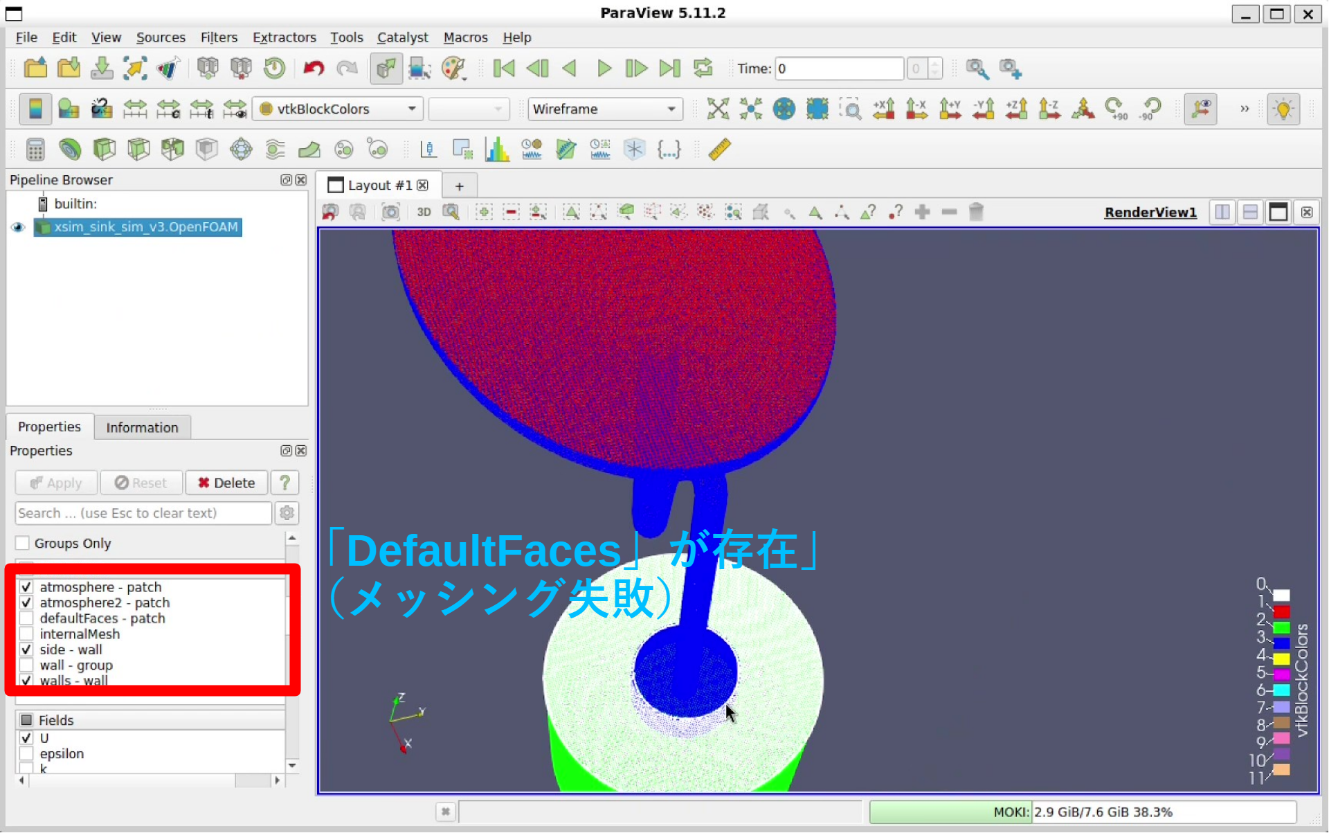Toggle the light kit bulb icon

1283,109
